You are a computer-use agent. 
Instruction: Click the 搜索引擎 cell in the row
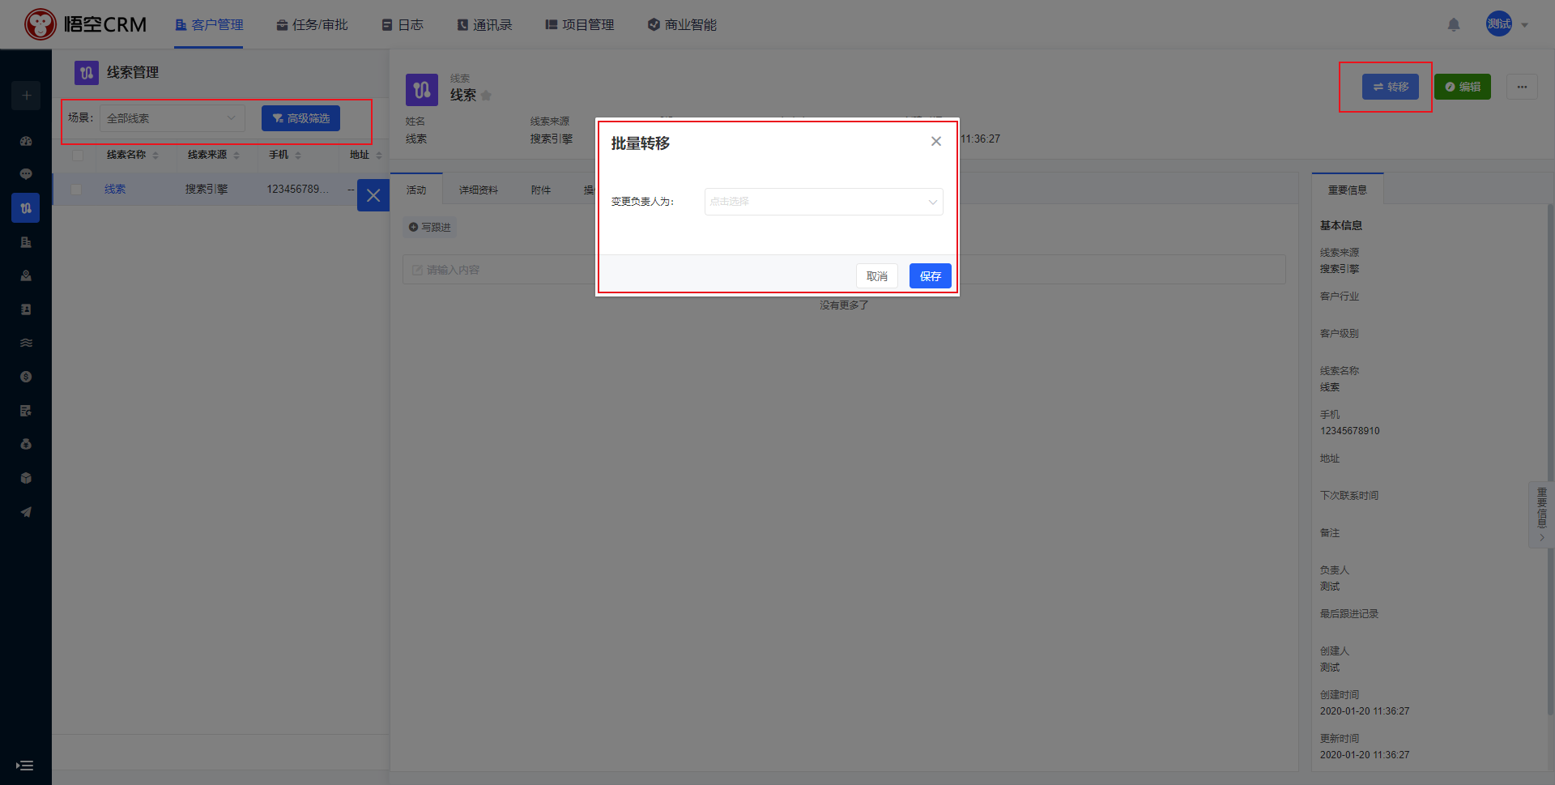(x=207, y=189)
